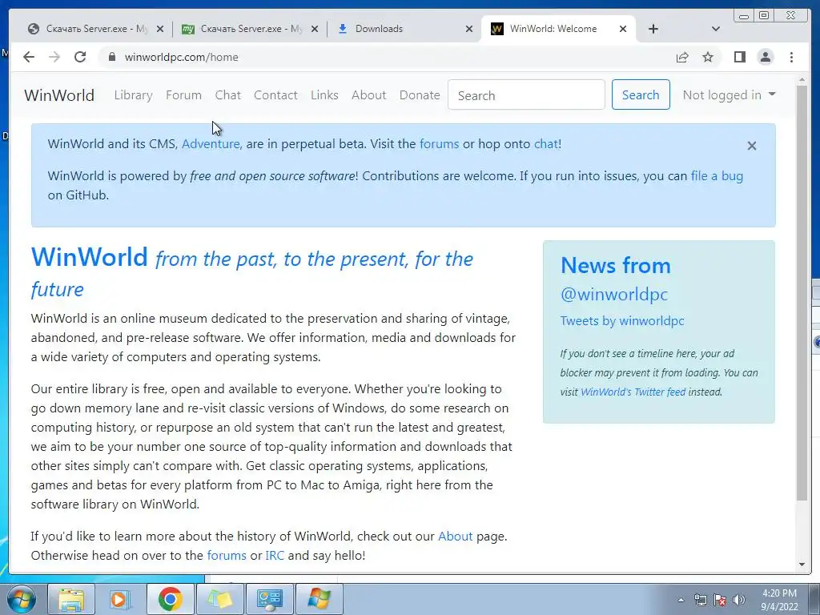Open the Action Center flag icon
The image size is (820, 615).
(720, 600)
